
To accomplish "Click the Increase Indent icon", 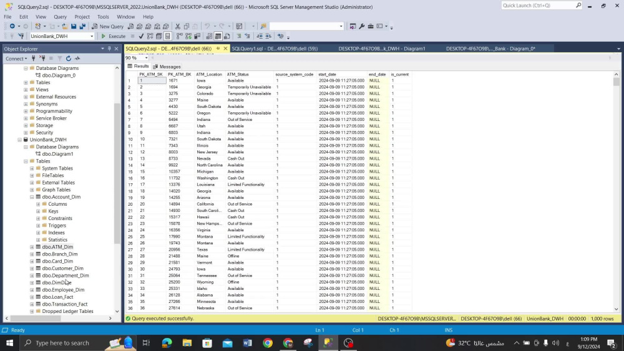I will (x=268, y=36).
